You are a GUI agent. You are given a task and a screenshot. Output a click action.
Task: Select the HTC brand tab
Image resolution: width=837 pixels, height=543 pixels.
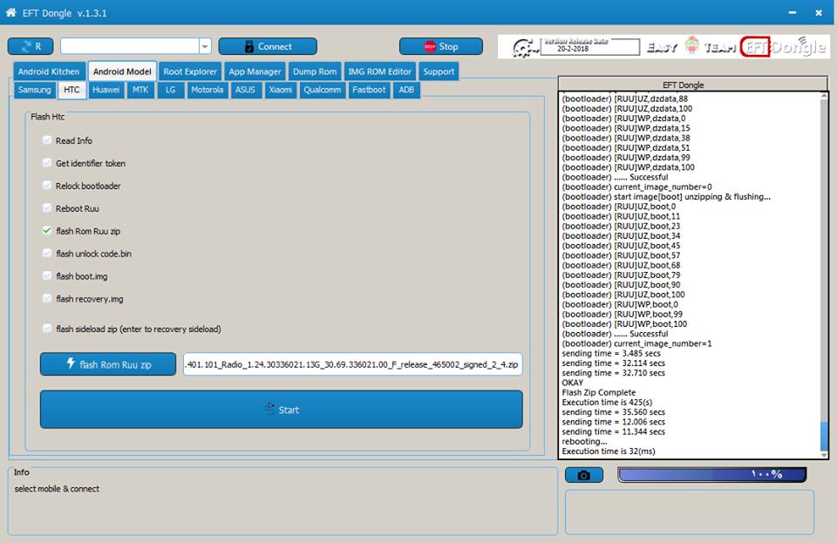(71, 90)
